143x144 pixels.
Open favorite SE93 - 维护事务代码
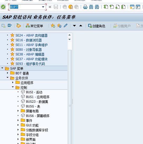(x=30, y=64)
